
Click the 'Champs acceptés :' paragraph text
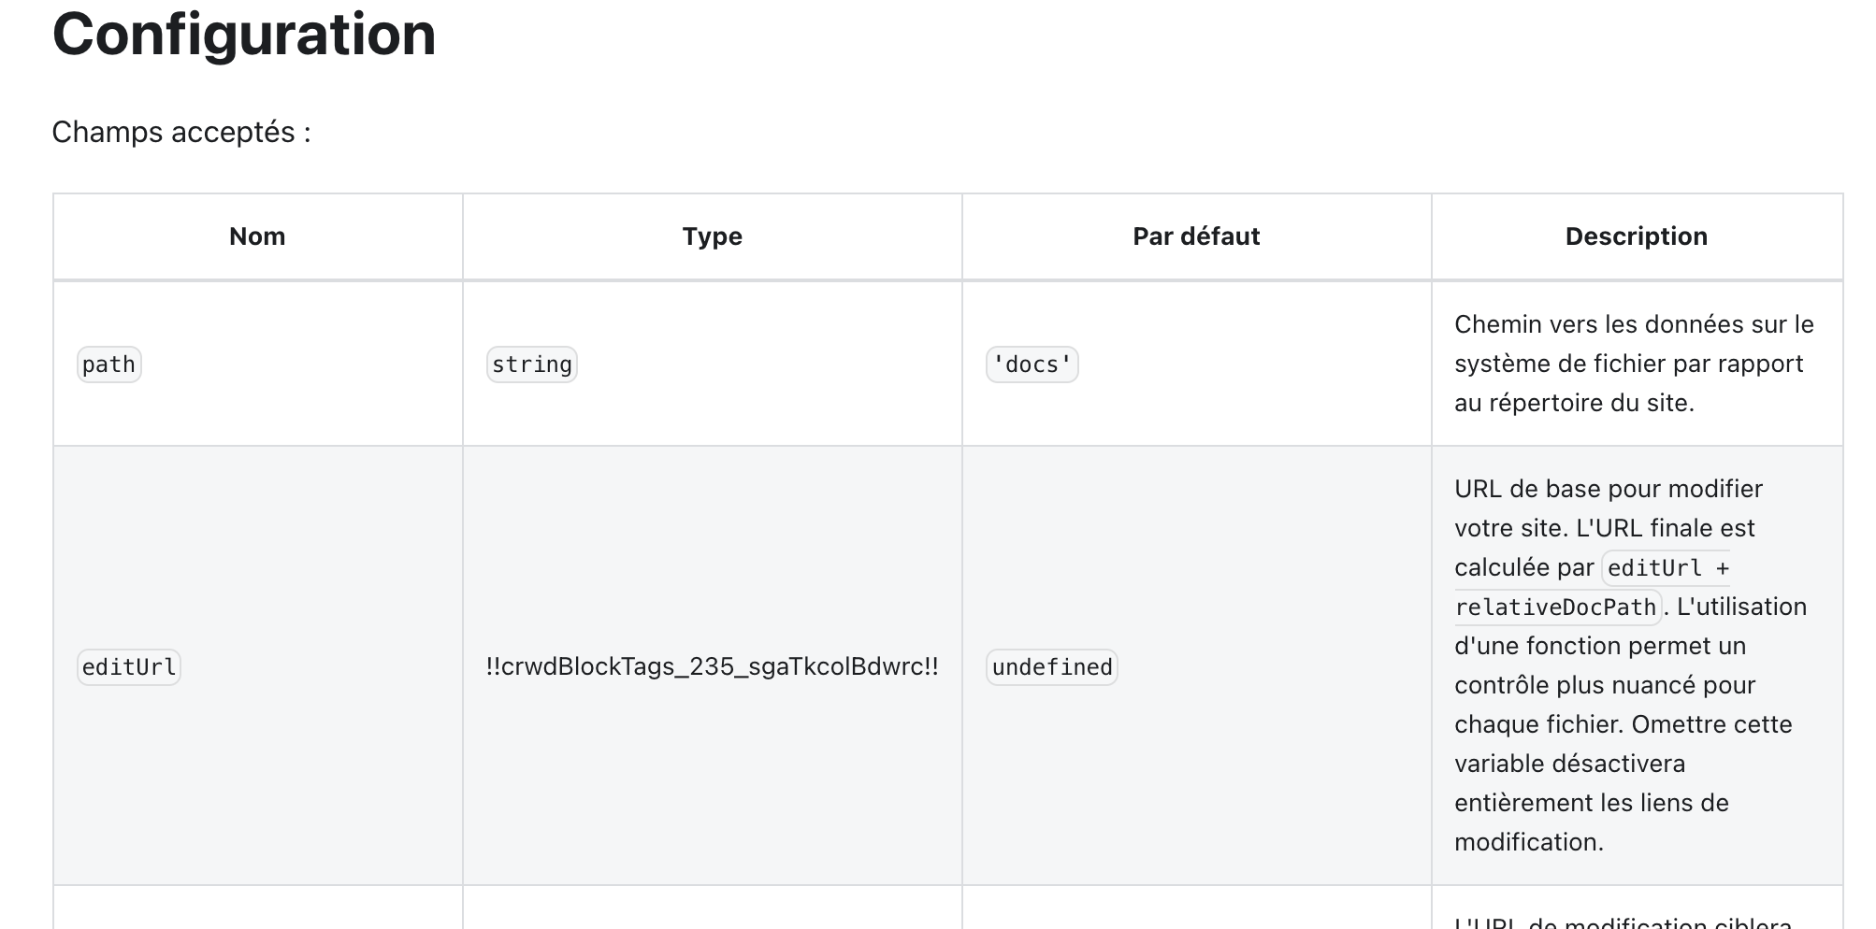coord(181,133)
